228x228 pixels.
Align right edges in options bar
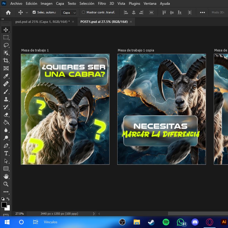[x=141, y=12]
